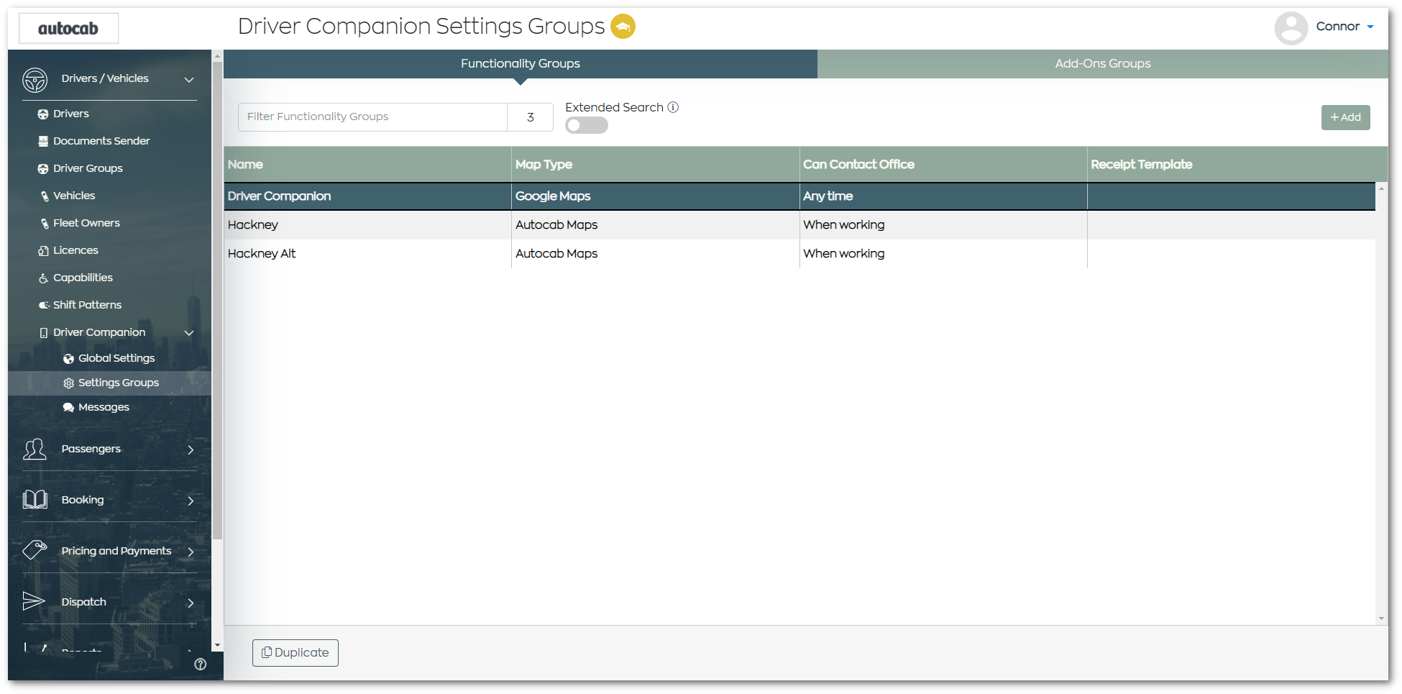Click the Settings Groups gear icon
This screenshot has width=1402, height=694.
[x=68, y=383]
